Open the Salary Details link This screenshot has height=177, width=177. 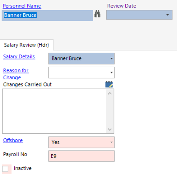tap(19, 56)
